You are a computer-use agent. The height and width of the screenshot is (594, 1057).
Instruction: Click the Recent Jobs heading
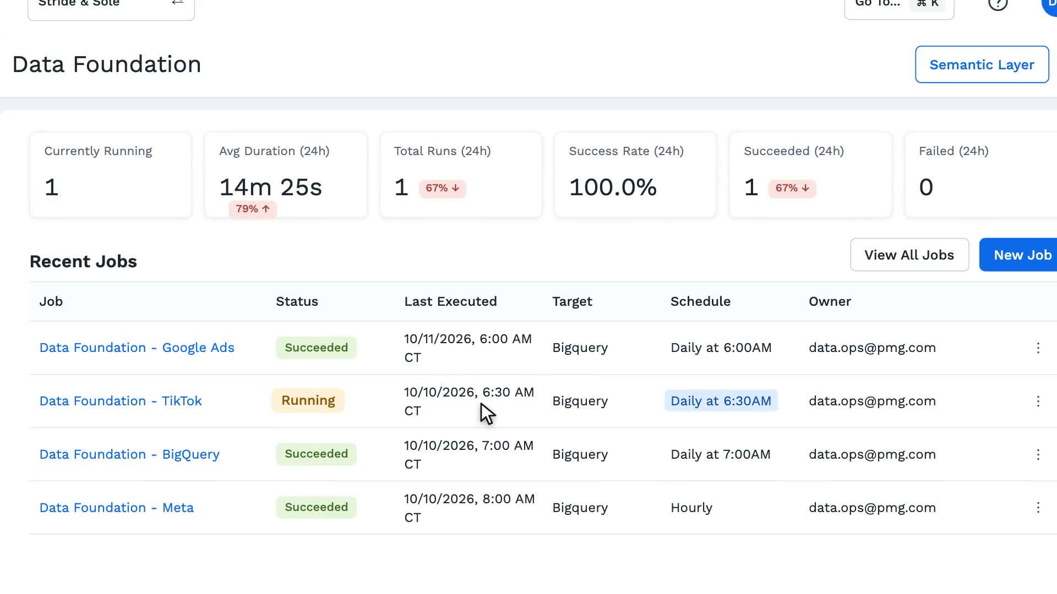pos(83,261)
